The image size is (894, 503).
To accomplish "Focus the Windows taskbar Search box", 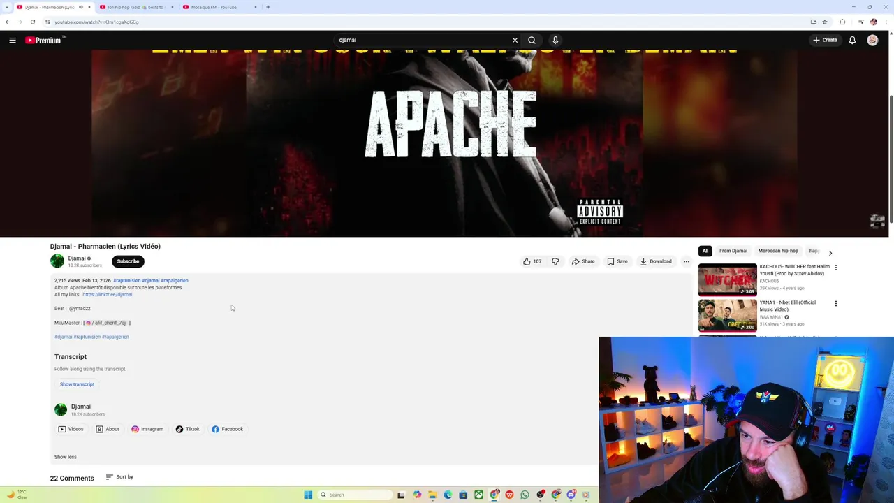I will click(355, 495).
